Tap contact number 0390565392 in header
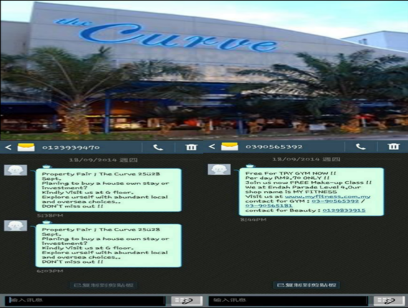Viewport: 408px width, 308px height. tap(274, 147)
